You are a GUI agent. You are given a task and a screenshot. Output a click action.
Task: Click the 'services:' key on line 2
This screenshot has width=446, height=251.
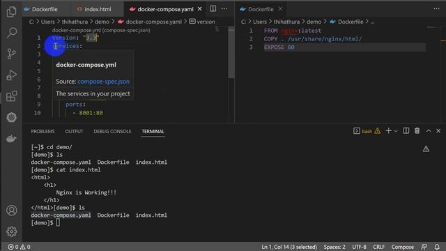click(x=67, y=46)
